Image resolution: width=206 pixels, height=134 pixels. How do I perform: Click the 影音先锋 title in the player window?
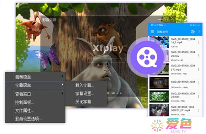click(49, 20)
